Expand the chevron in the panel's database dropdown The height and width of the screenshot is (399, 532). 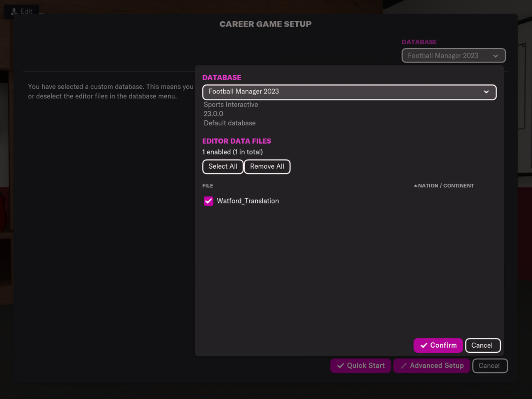point(486,92)
